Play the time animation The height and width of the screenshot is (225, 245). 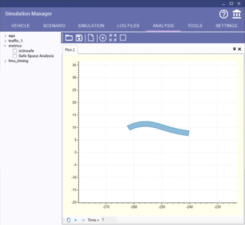76,220
